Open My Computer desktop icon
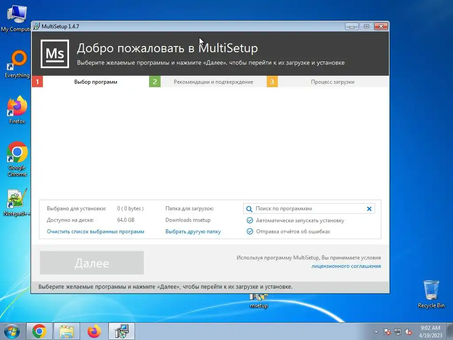The width and height of the screenshot is (453, 340). click(x=16, y=18)
